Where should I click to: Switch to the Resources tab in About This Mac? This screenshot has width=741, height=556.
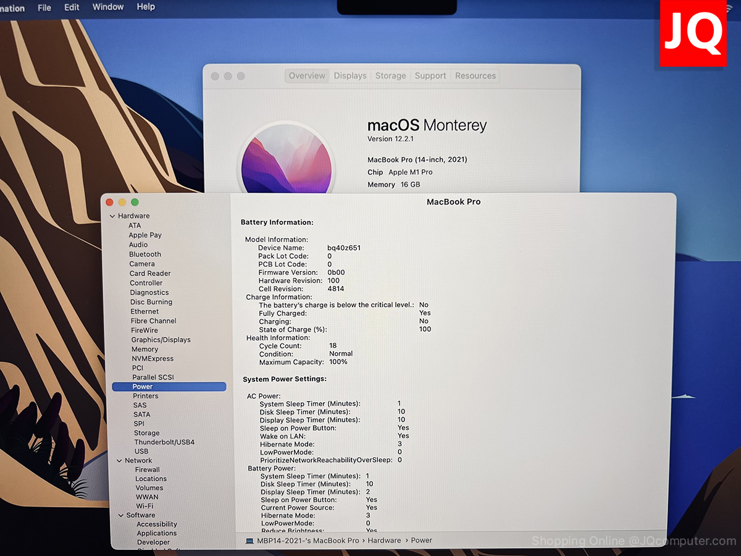coord(475,75)
